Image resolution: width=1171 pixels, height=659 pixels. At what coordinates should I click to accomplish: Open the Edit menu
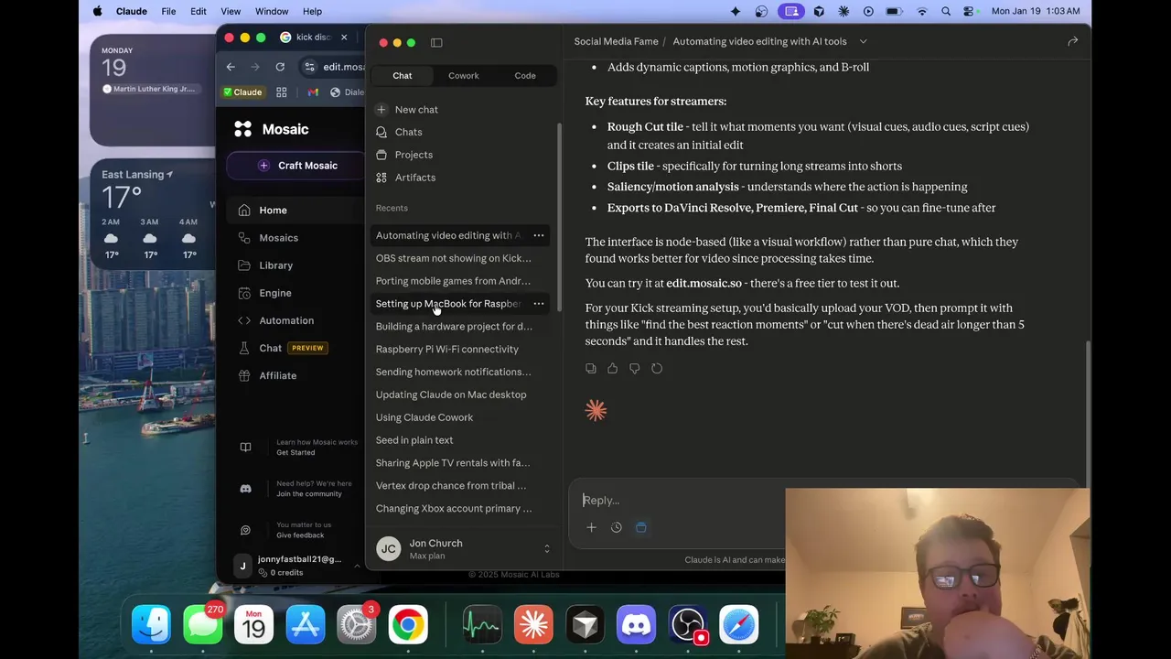(199, 11)
